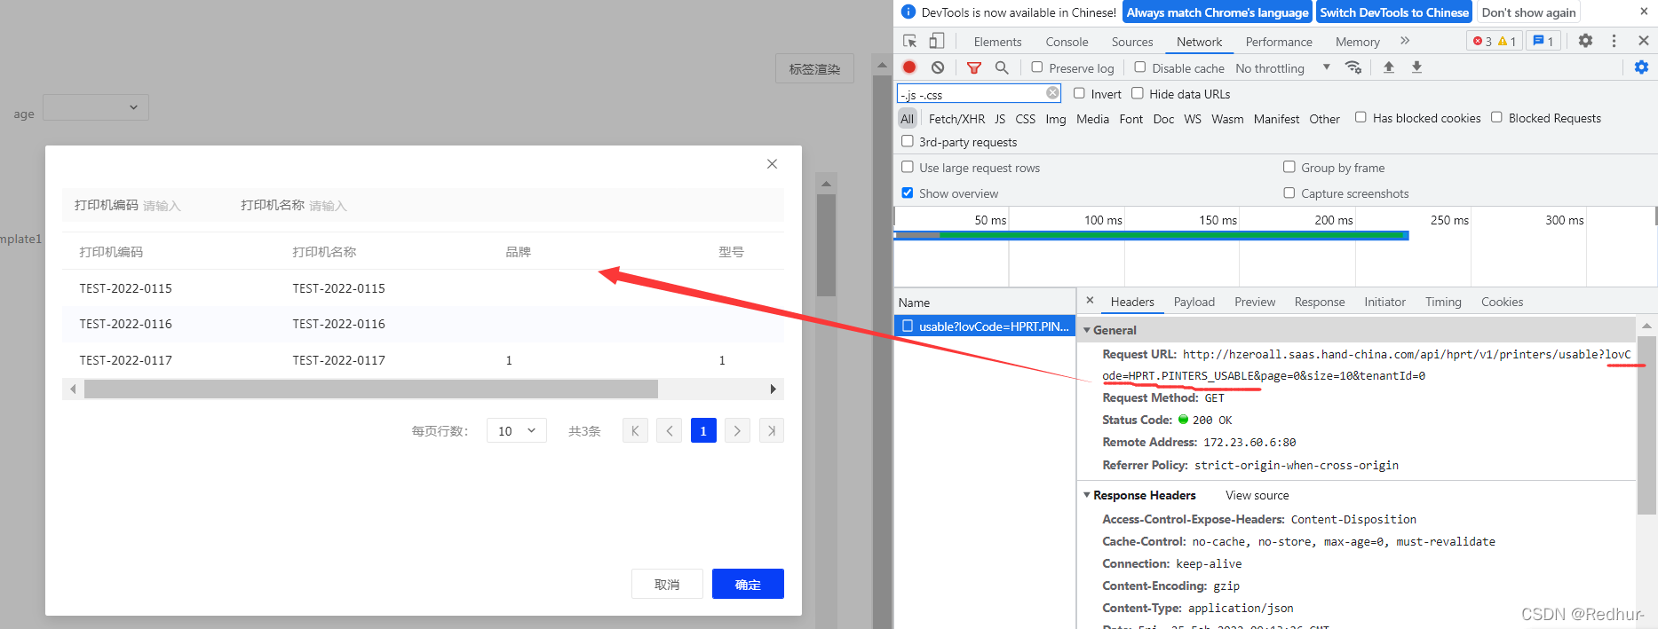Select the usable?lovCode request row
Viewport: 1658px width, 629px height.
[x=985, y=326]
